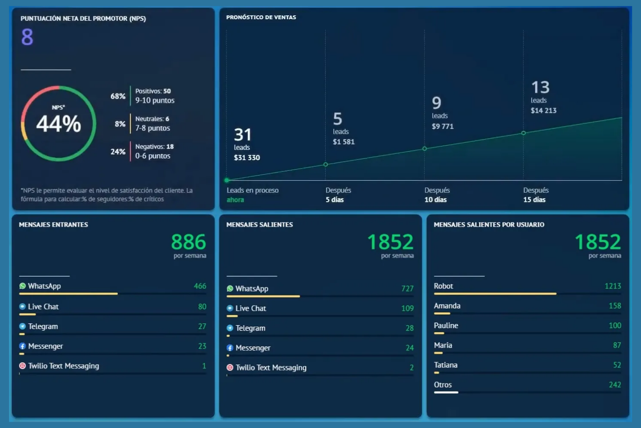This screenshot has height=428, width=641.
Task: Click the 'ahora' label under Leads en proceso
Action: [x=235, y=200]
